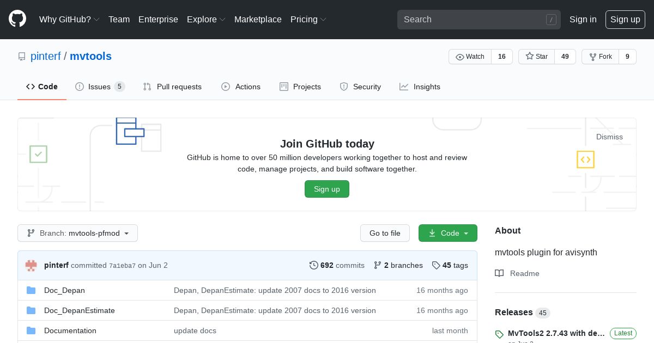Open the mvtools repository link

pos(90,56)
